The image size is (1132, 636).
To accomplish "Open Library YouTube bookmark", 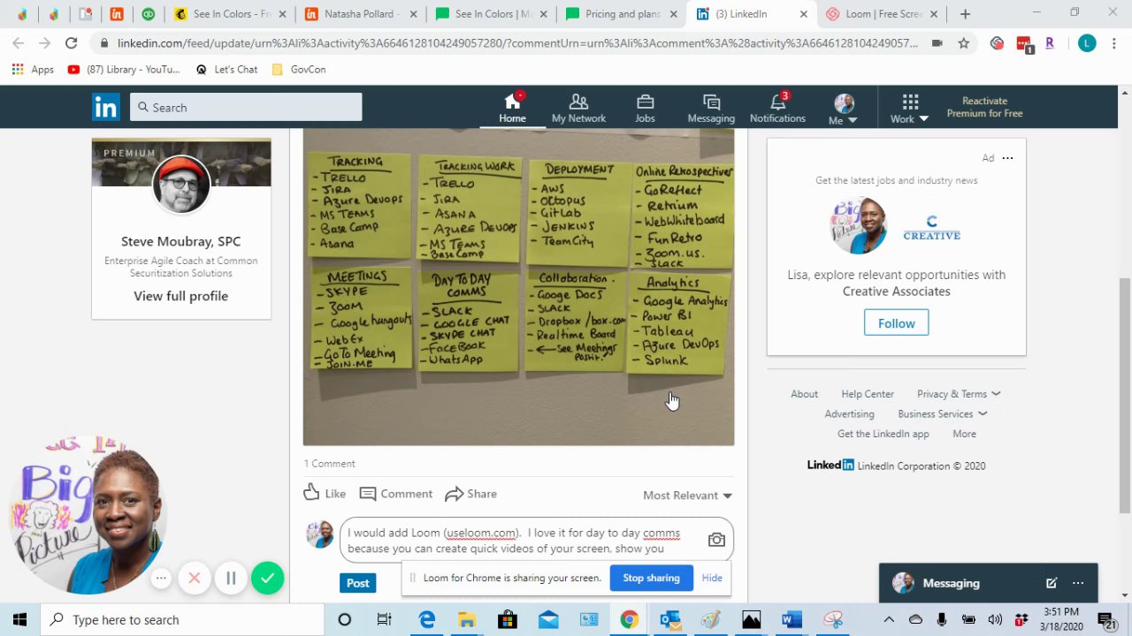I will [x=124, y=70].
